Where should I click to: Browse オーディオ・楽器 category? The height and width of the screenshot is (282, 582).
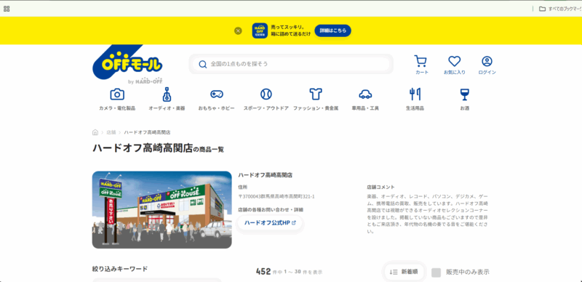(167, 100)
